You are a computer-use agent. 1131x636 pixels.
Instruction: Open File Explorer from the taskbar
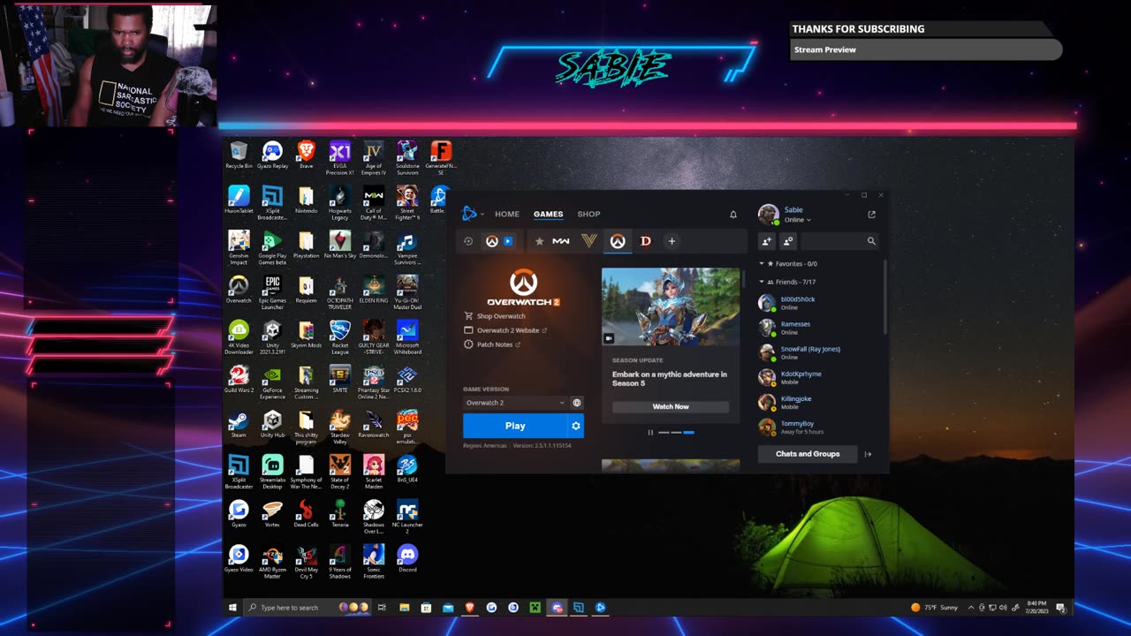[404, 608]
